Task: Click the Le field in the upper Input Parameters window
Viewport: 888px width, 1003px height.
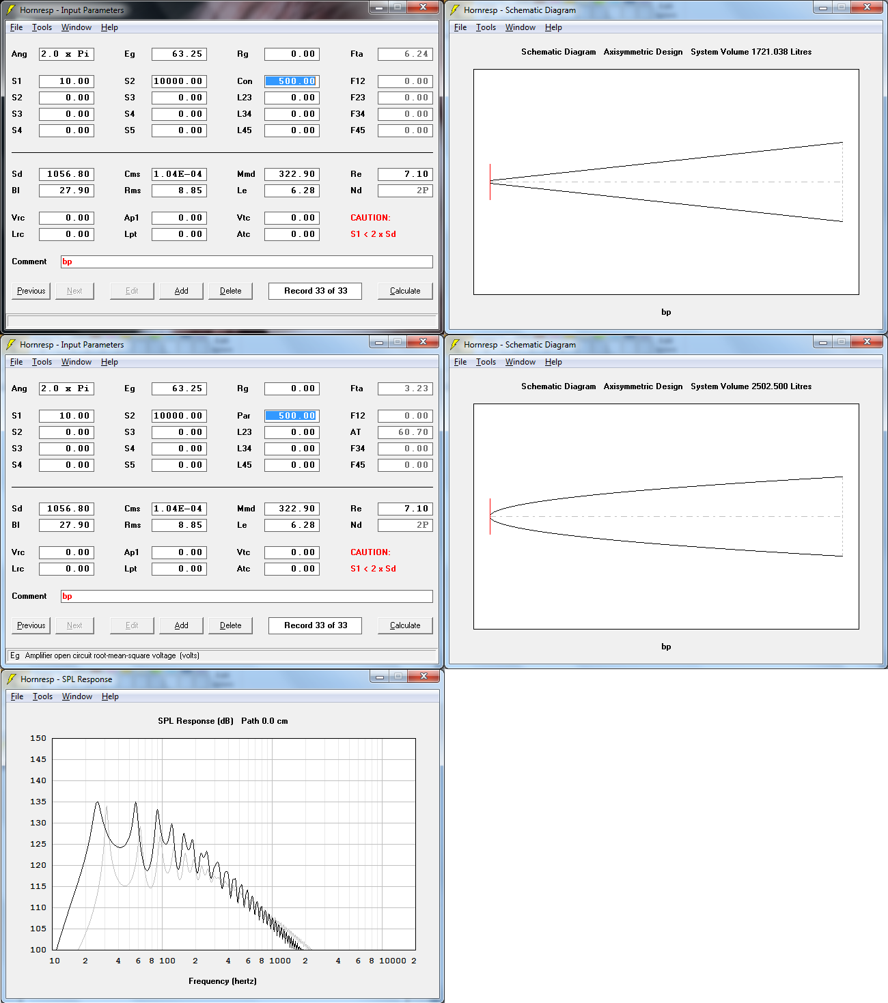Action: pos(292,190)
